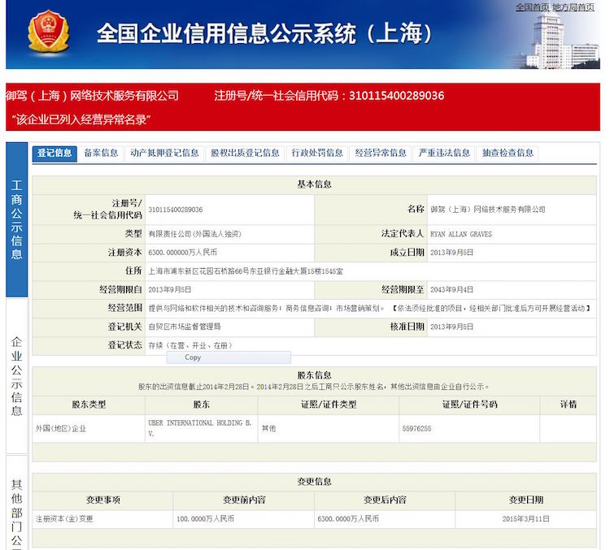
Task: Select the 工商公示信息 sidebar section
Action: 17,219
